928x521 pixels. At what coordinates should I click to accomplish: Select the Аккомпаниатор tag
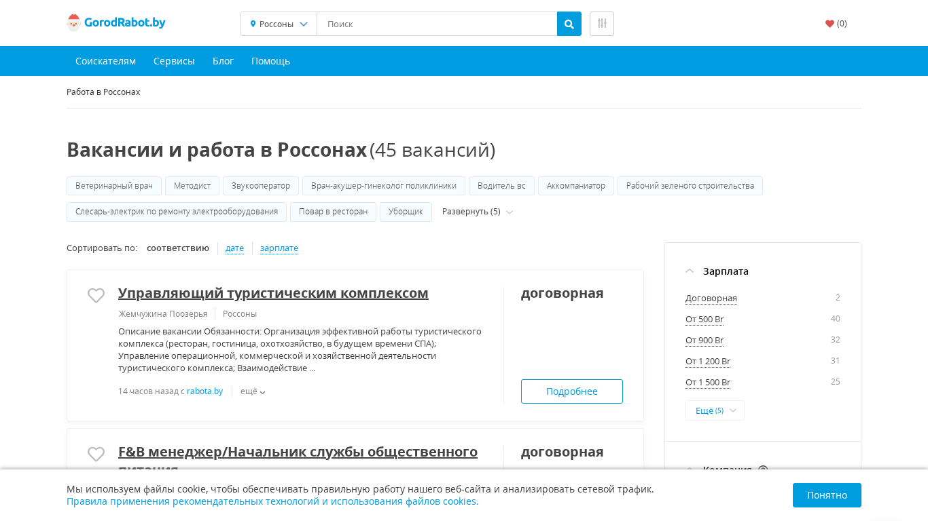pos(576,186)
